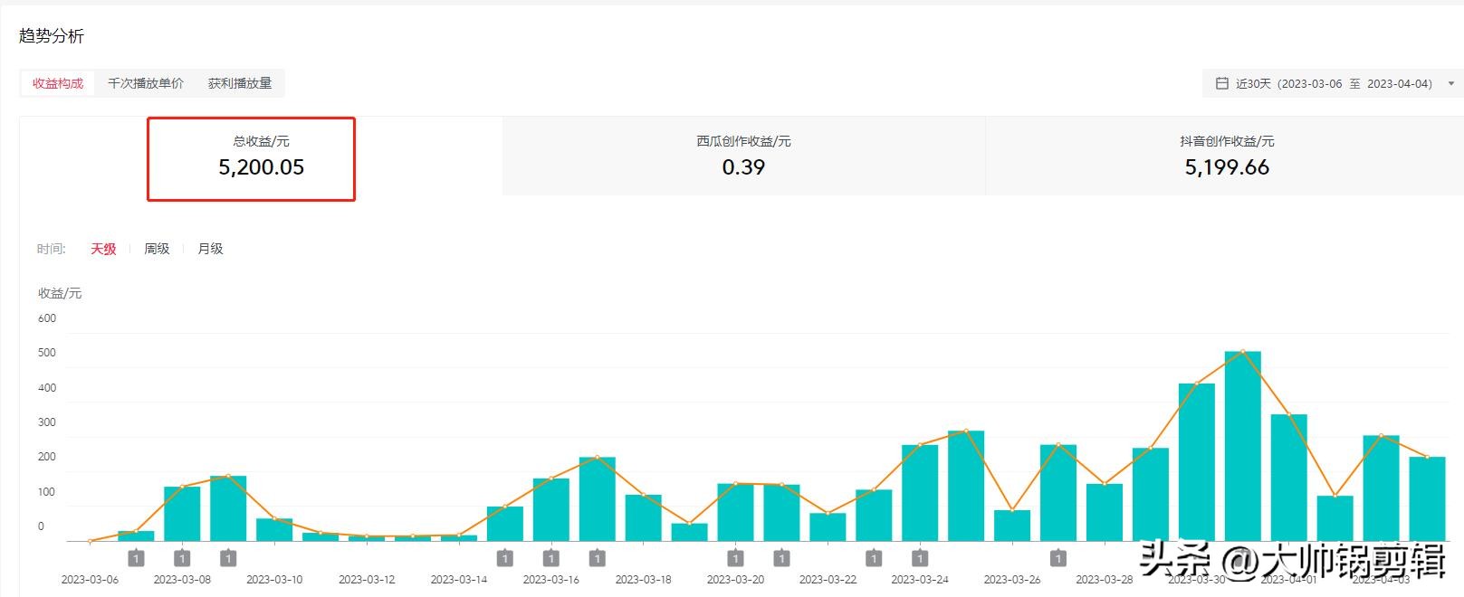Click the "1" badge under 2023-03-17 bar

[x=598, y=558]
